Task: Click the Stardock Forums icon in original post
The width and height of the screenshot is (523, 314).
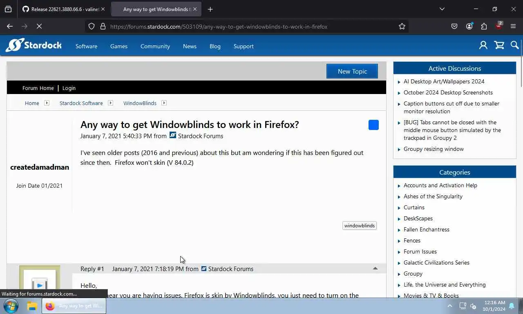Action: tap(173, 135)
